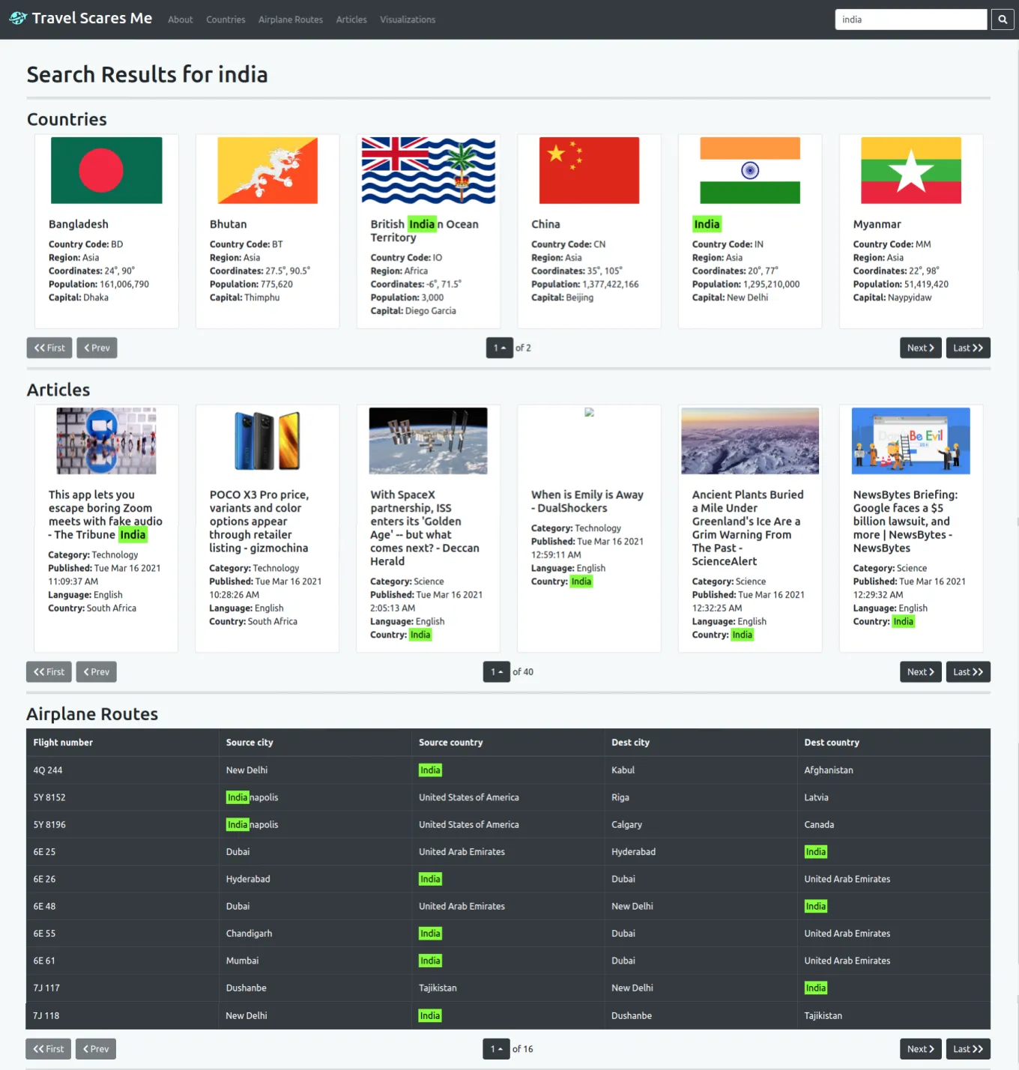Click Last under the Airplane Routes table
Viewport: 1019px width, 1070px height.
coord(967,1049)
